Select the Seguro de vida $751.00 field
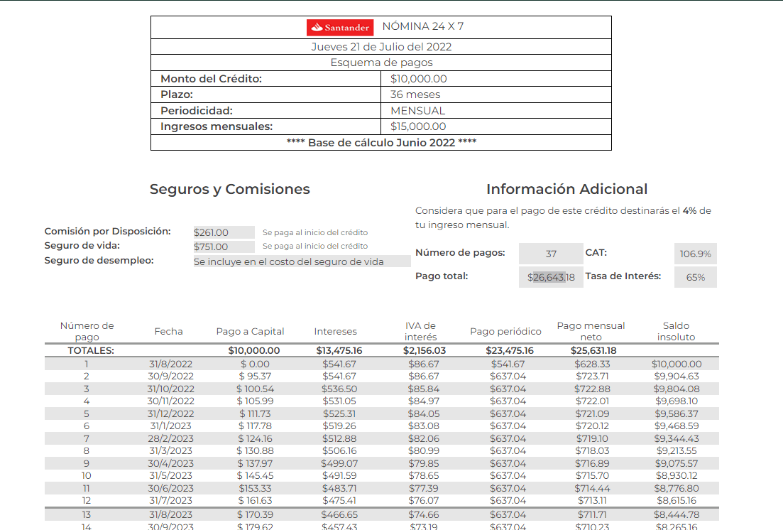The image size is (783, 530). [x=224, y=247]
